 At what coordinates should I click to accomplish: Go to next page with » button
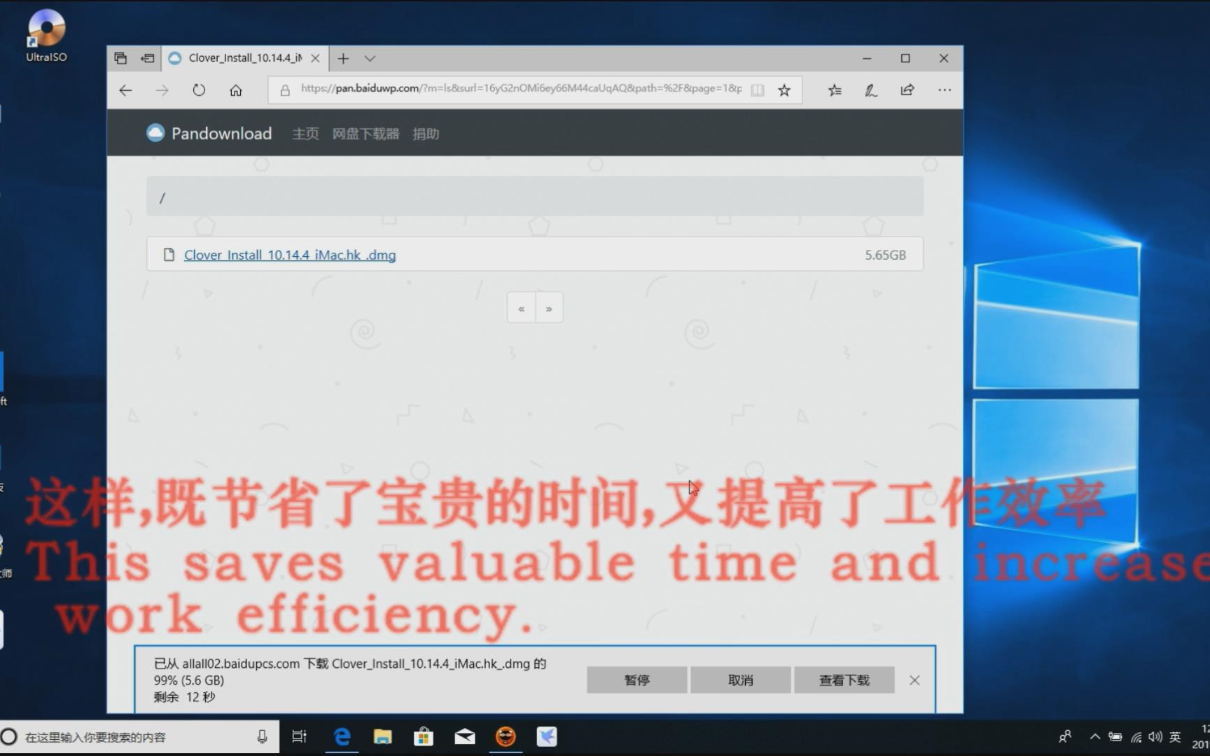(x=549, y=308)
